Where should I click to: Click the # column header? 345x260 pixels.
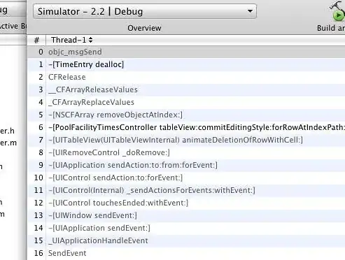(36, 40)
